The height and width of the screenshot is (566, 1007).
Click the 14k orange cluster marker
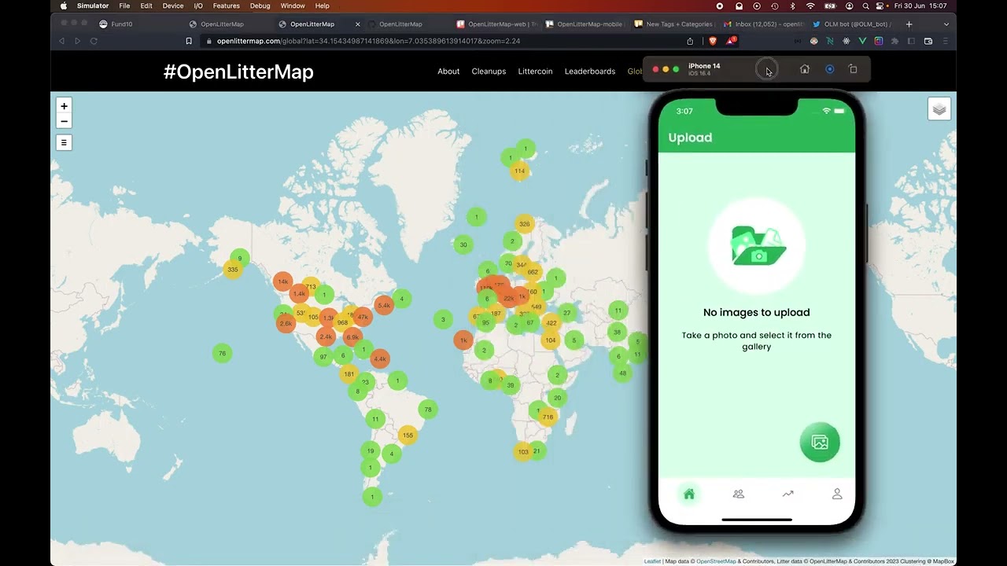[x=283, y=281]
